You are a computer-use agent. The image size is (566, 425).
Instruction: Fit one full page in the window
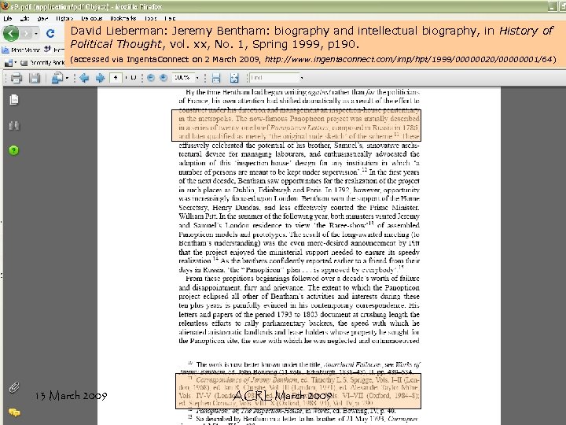pos(234,78)
